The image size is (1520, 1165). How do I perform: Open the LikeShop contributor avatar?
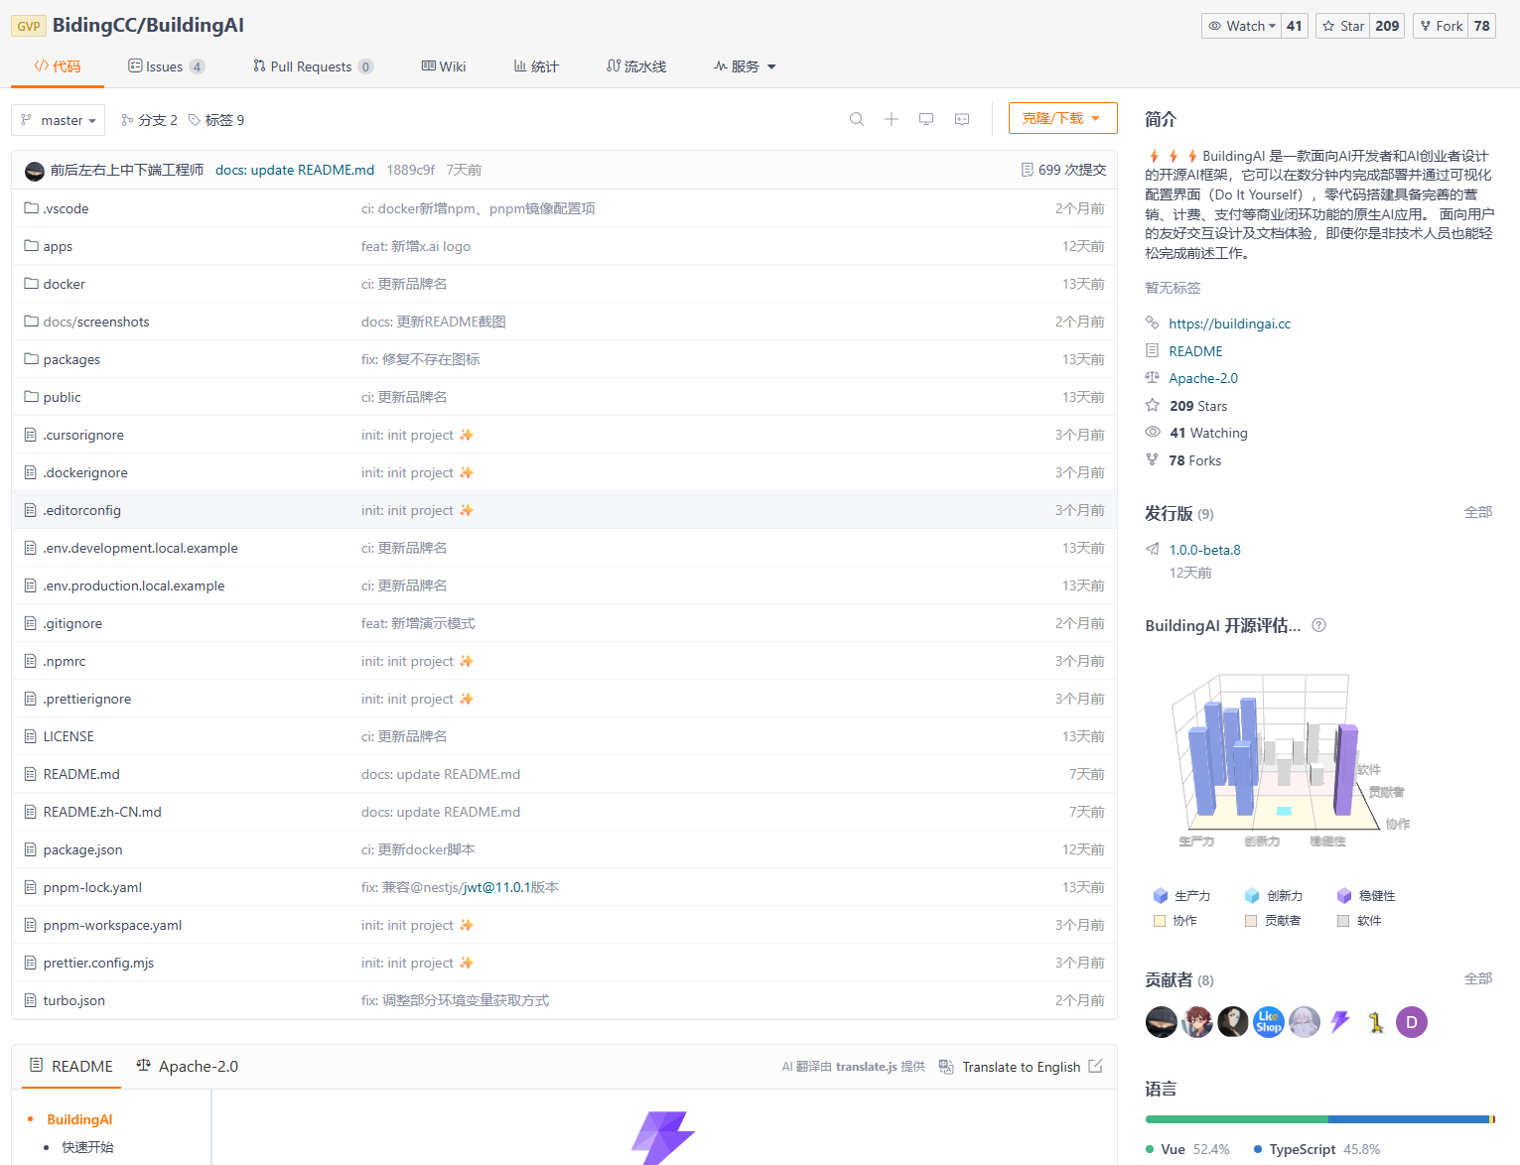[1268, 1021]
